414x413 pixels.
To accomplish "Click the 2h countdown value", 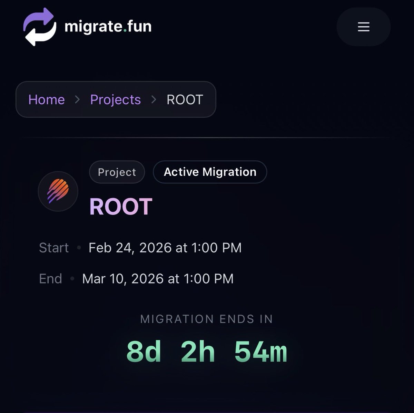I will (x=198, y=352).
